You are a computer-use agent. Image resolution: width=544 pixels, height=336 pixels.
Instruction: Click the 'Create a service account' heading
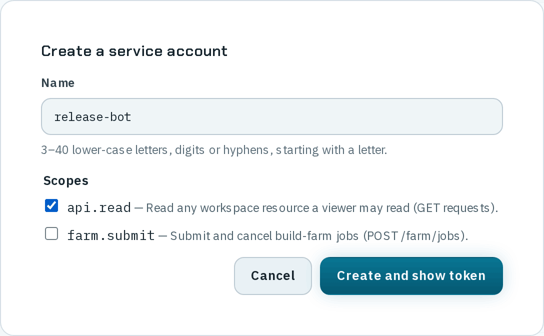point(134,51)
